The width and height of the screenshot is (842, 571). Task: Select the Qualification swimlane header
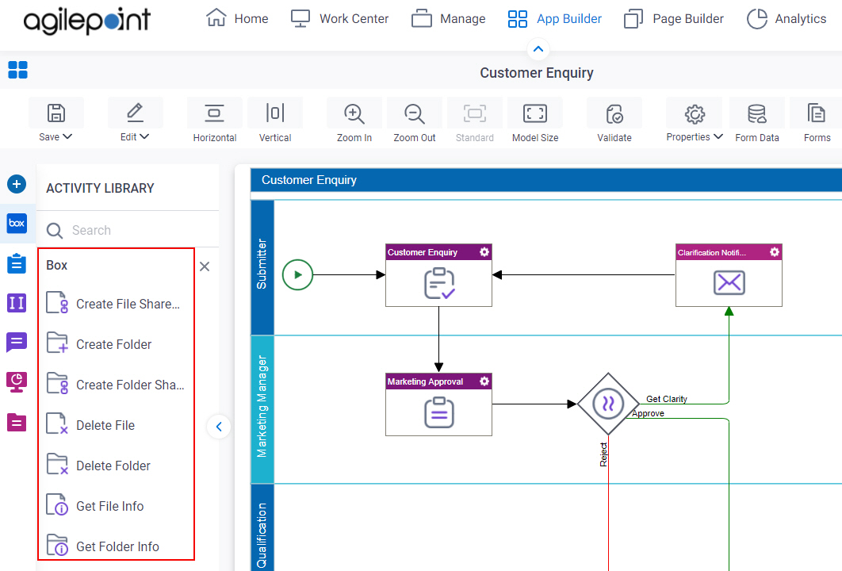[x=262, y=527]
